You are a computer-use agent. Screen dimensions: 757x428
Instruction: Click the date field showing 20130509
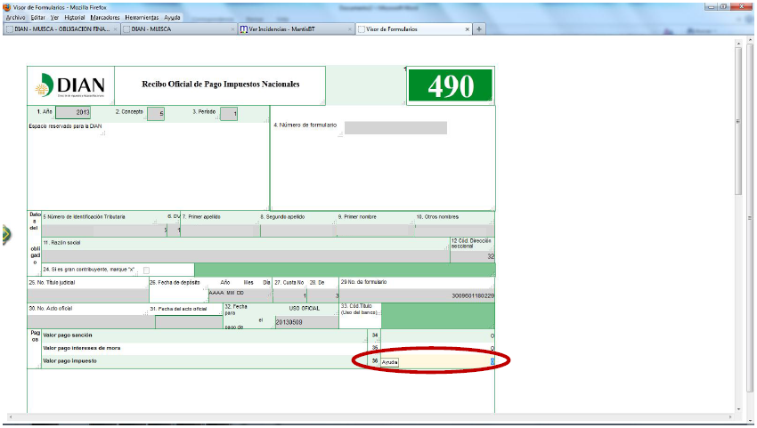coord(306,322)
